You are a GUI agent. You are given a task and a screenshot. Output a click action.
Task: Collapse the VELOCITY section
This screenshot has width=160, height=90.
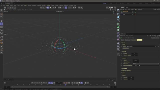(x=122, y=58)
